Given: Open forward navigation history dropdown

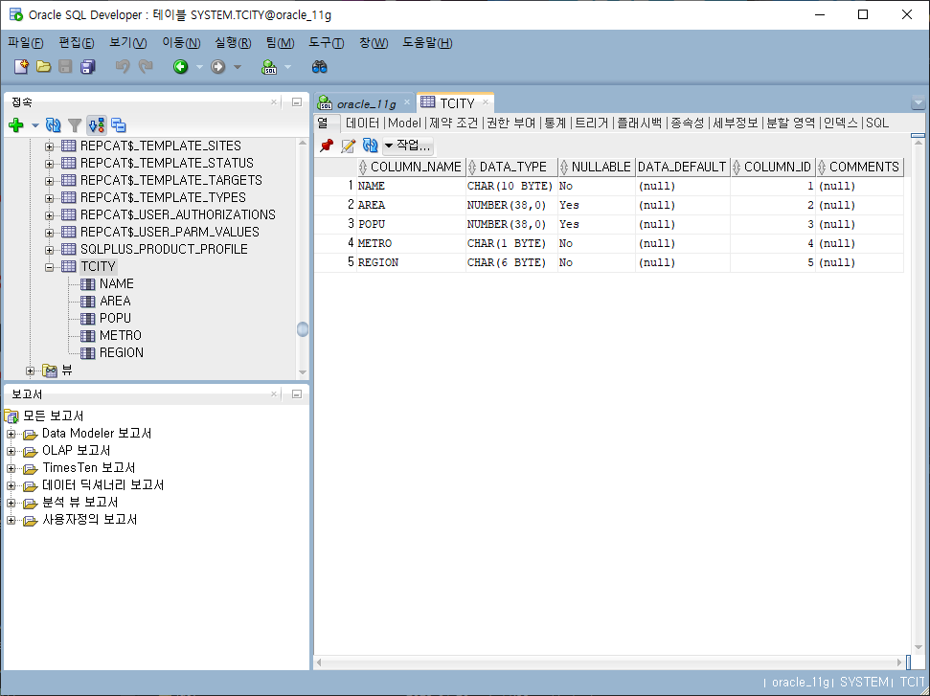Looking at the screenshot, I should coord(238,67).
